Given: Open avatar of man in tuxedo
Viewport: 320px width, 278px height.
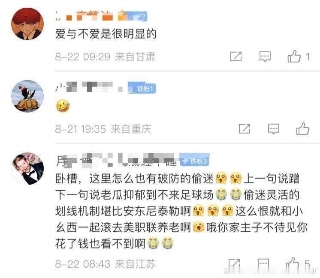Looking at the screenshot, I should pyautogui.click(x=27, y=169).
